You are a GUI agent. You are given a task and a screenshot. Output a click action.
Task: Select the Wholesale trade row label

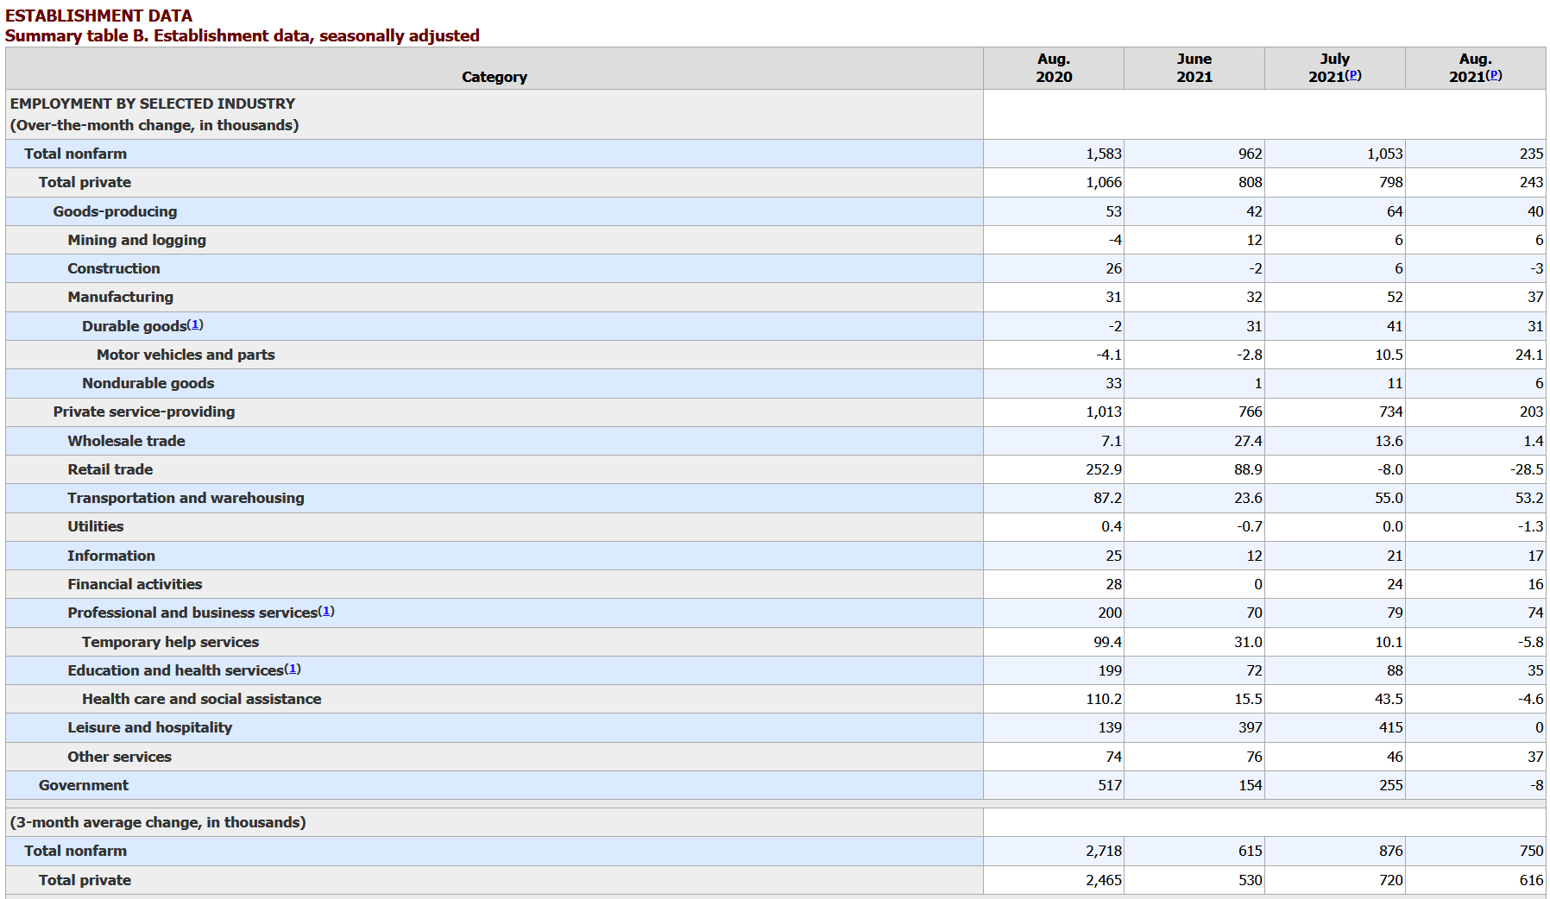coord(127,441)
